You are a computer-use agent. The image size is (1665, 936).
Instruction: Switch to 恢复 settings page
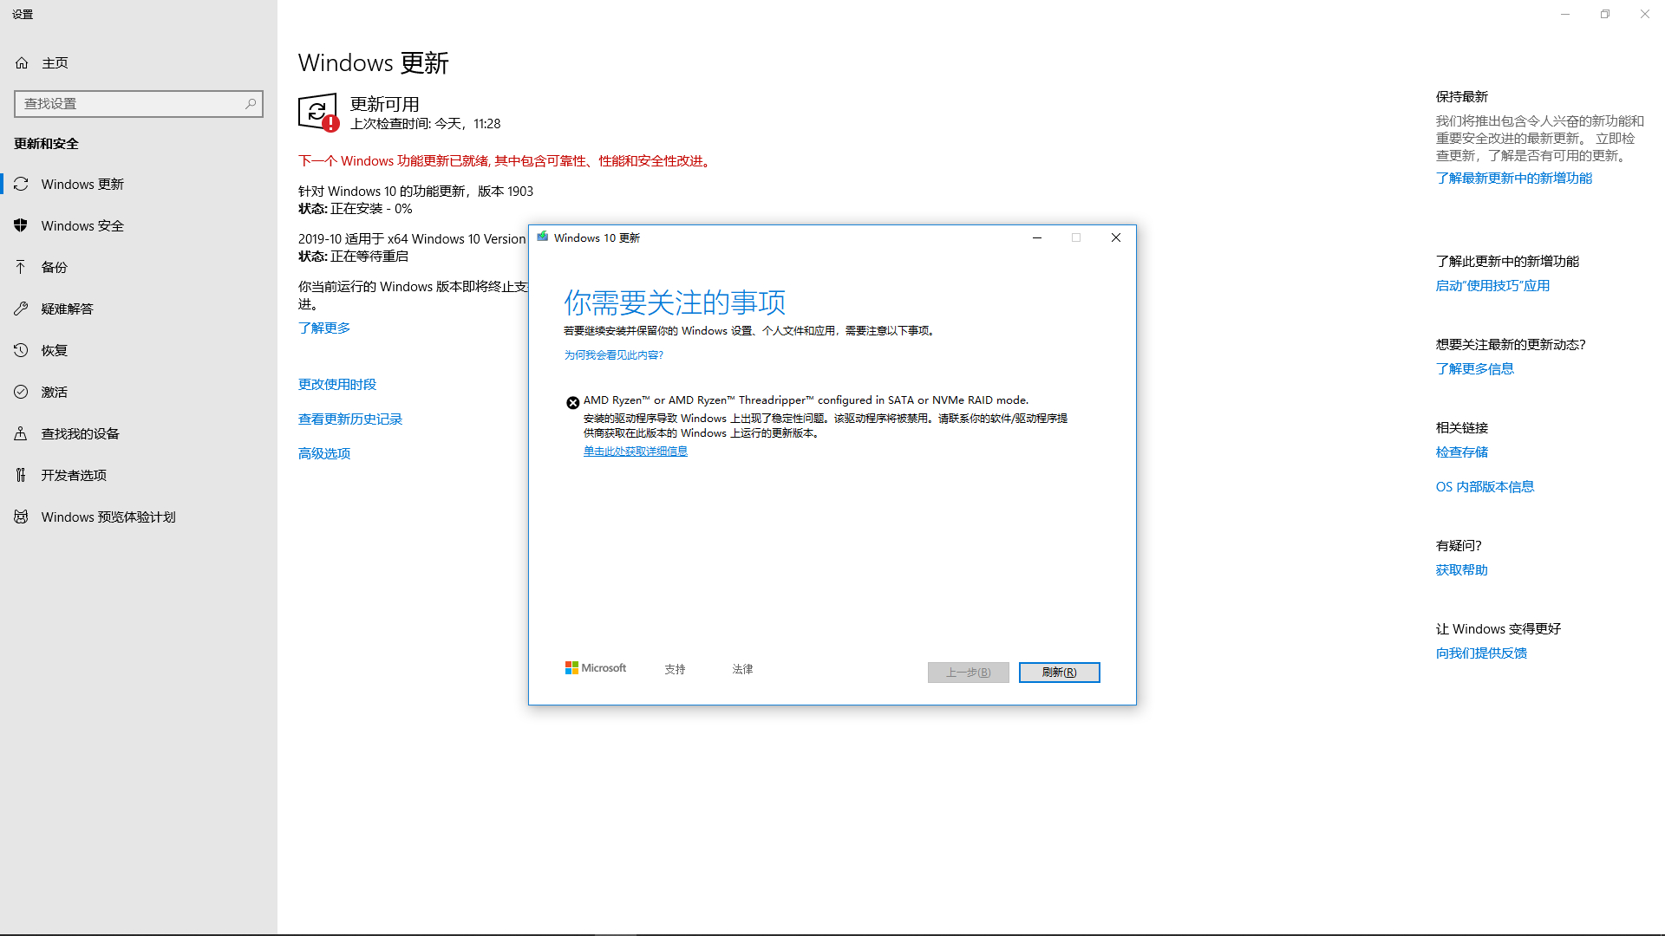click(139, 351)
